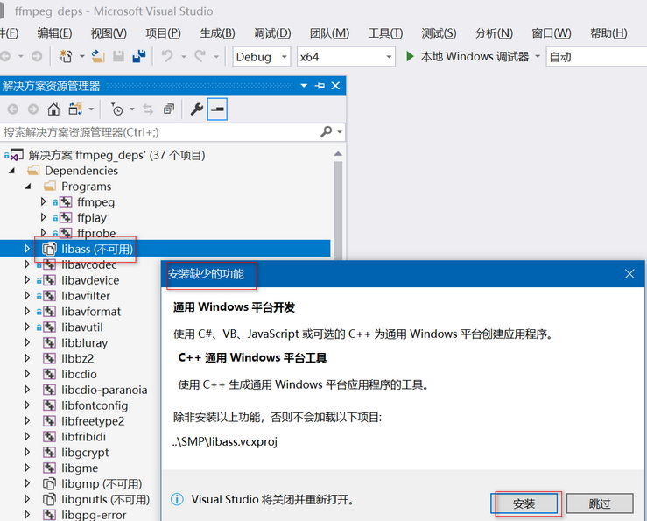Open the view switch dropdown arrow

tap(91, 109)
